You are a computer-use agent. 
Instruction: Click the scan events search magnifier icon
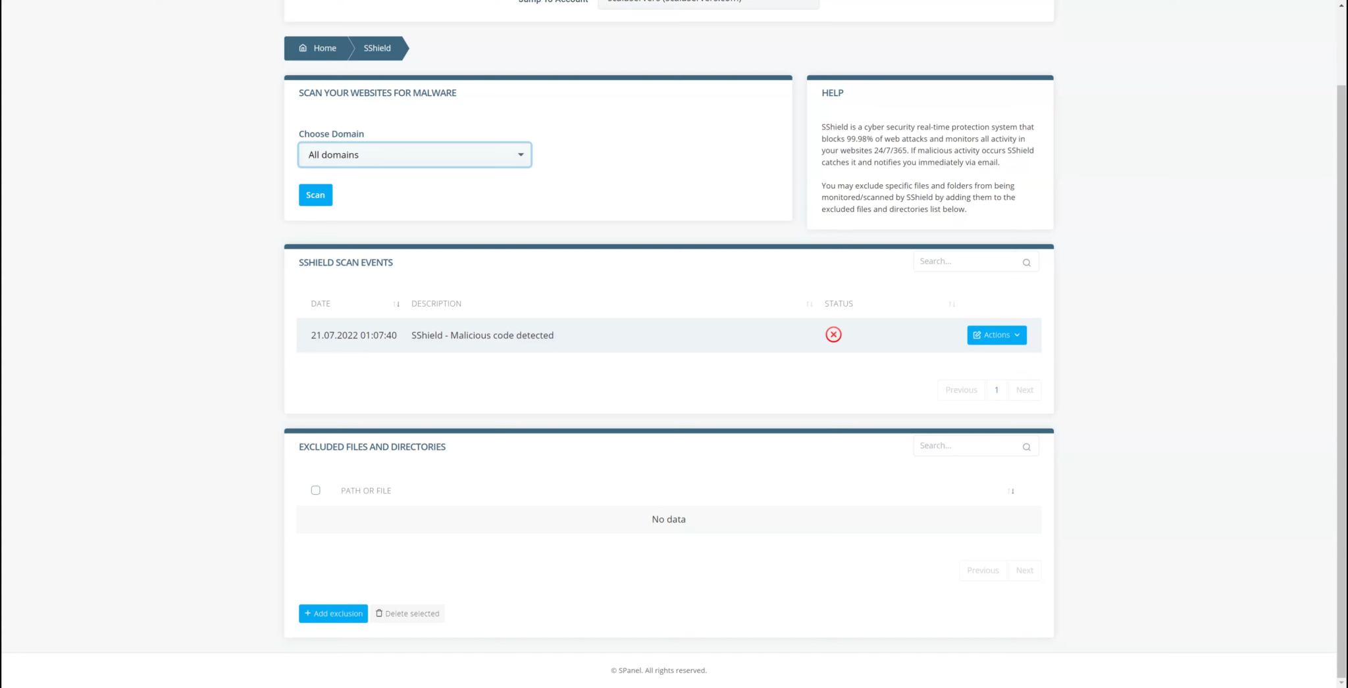[1026, 262]
